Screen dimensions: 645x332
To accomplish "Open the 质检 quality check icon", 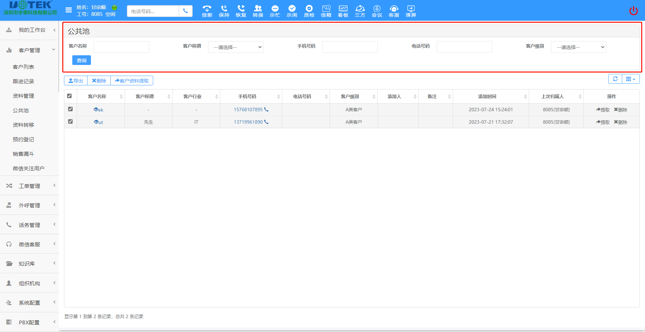I will tap(309, 11).
